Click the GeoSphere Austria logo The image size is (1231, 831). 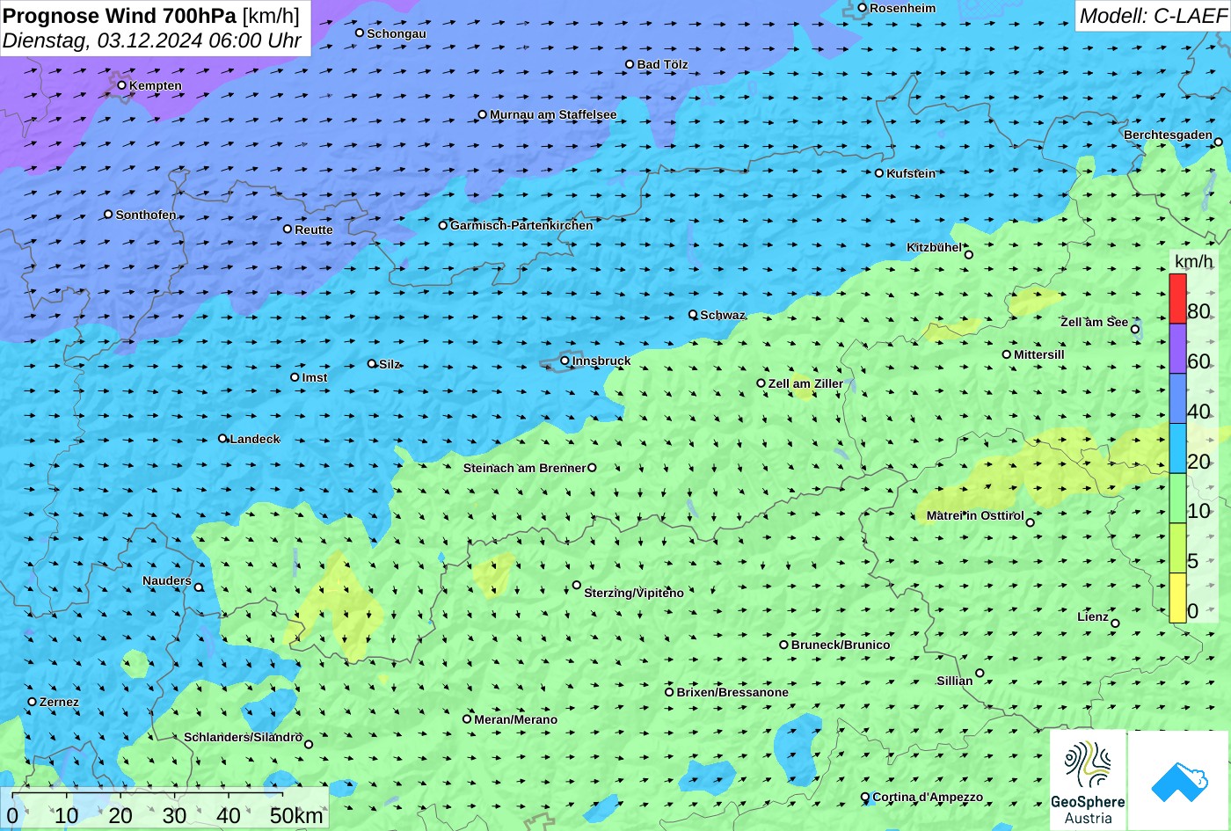1088,780
